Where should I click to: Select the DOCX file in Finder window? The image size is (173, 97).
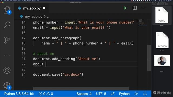pyautogui.click(x=162, y=15)
